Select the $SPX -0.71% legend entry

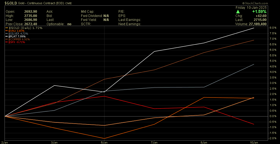coord(15,42)
